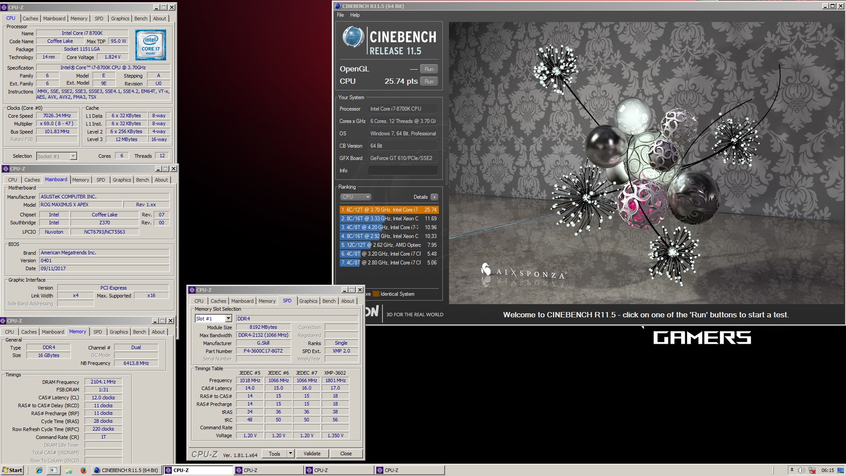This screenshot has width=846, height=476.
Task: Click the taskbar clock showing 06:15
Action: click(x=828, y=470)
